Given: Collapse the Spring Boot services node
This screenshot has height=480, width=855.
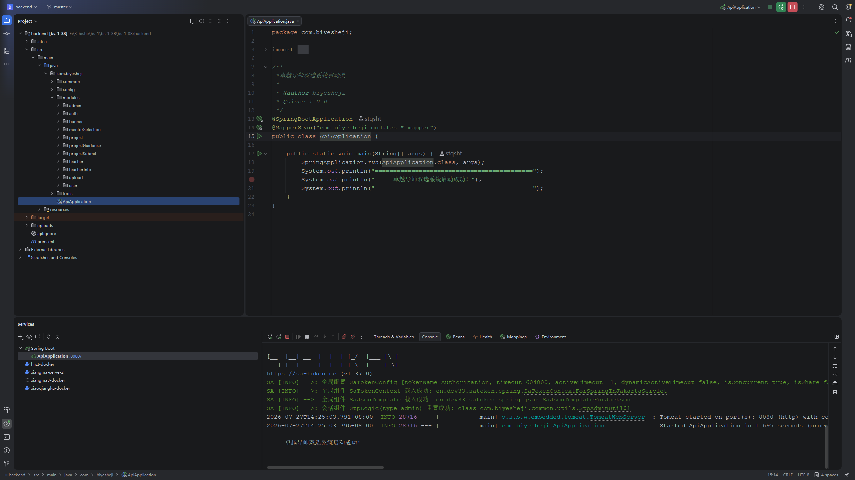Looking at the screenshot, I should coord(20,348).
